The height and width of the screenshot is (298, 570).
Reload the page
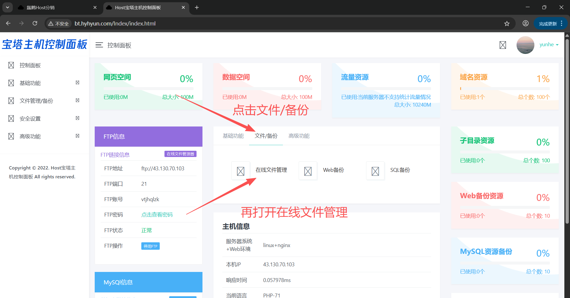35,23
